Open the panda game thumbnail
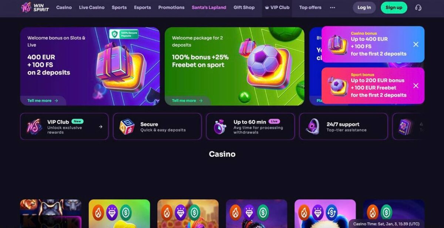 coord(325,214)
